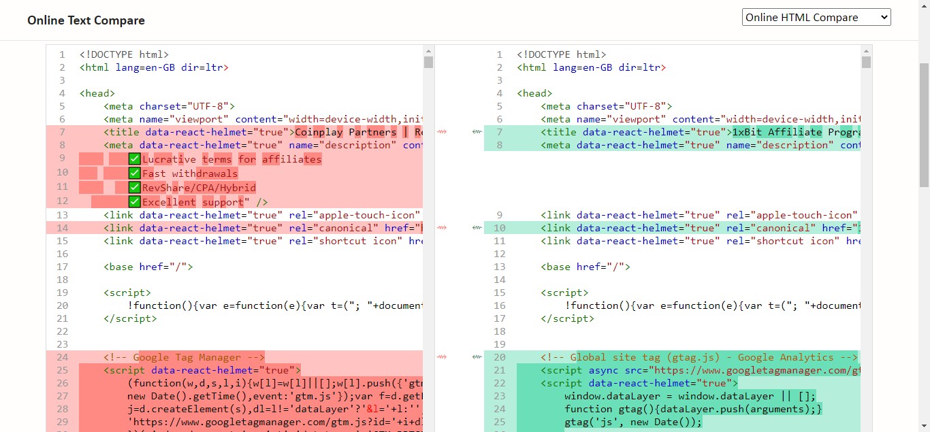Click '<meta charset="UTF-8">' in right pane
930x432 pixels.
click(x=607, y=106)
